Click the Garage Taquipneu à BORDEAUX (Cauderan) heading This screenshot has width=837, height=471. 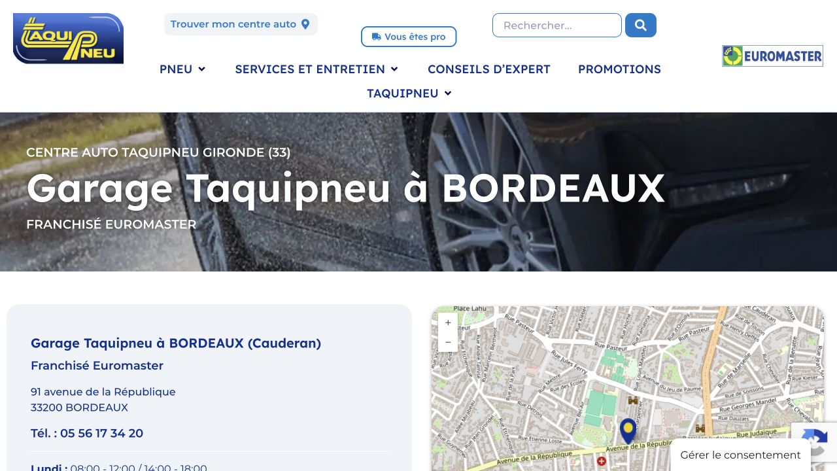(176, 343)
